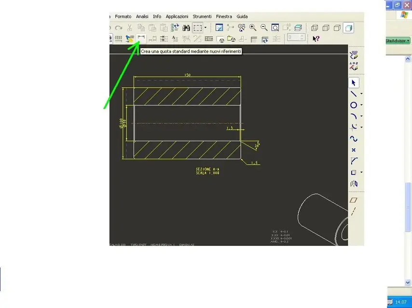Click the paste clipboard icon

152,27
